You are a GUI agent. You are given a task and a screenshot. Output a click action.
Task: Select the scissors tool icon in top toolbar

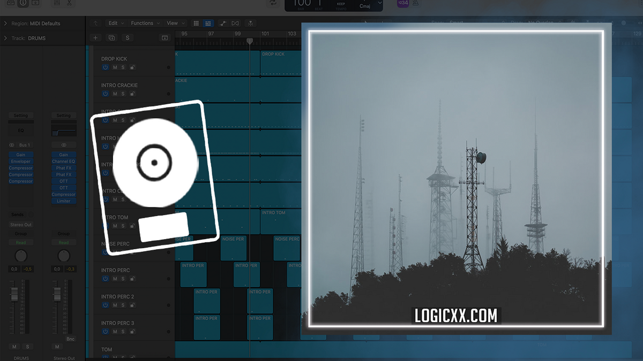(x=70, y=4)
